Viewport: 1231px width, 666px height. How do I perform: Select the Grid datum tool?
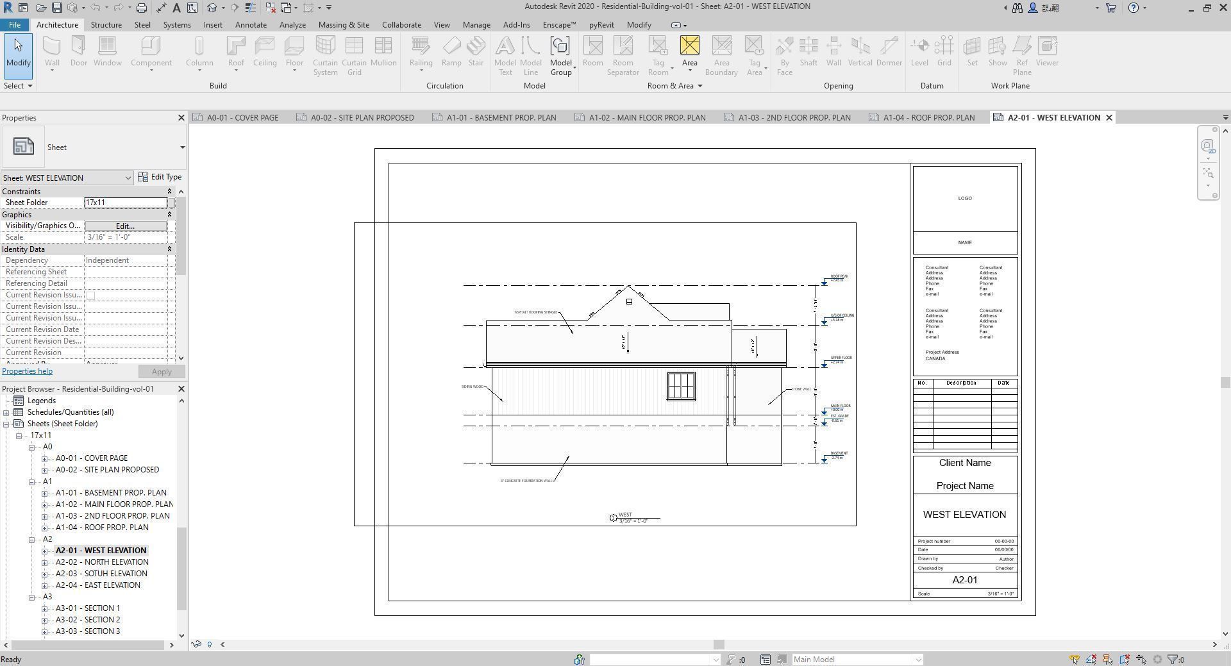[944, 51]
